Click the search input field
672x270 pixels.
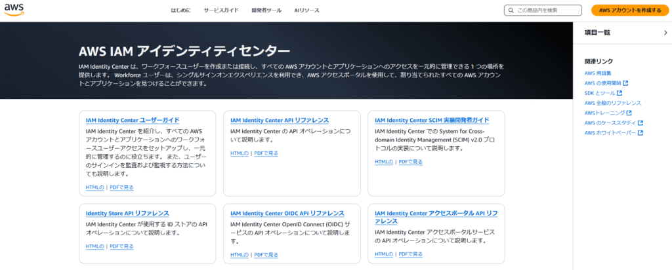[x=543, y=10]
